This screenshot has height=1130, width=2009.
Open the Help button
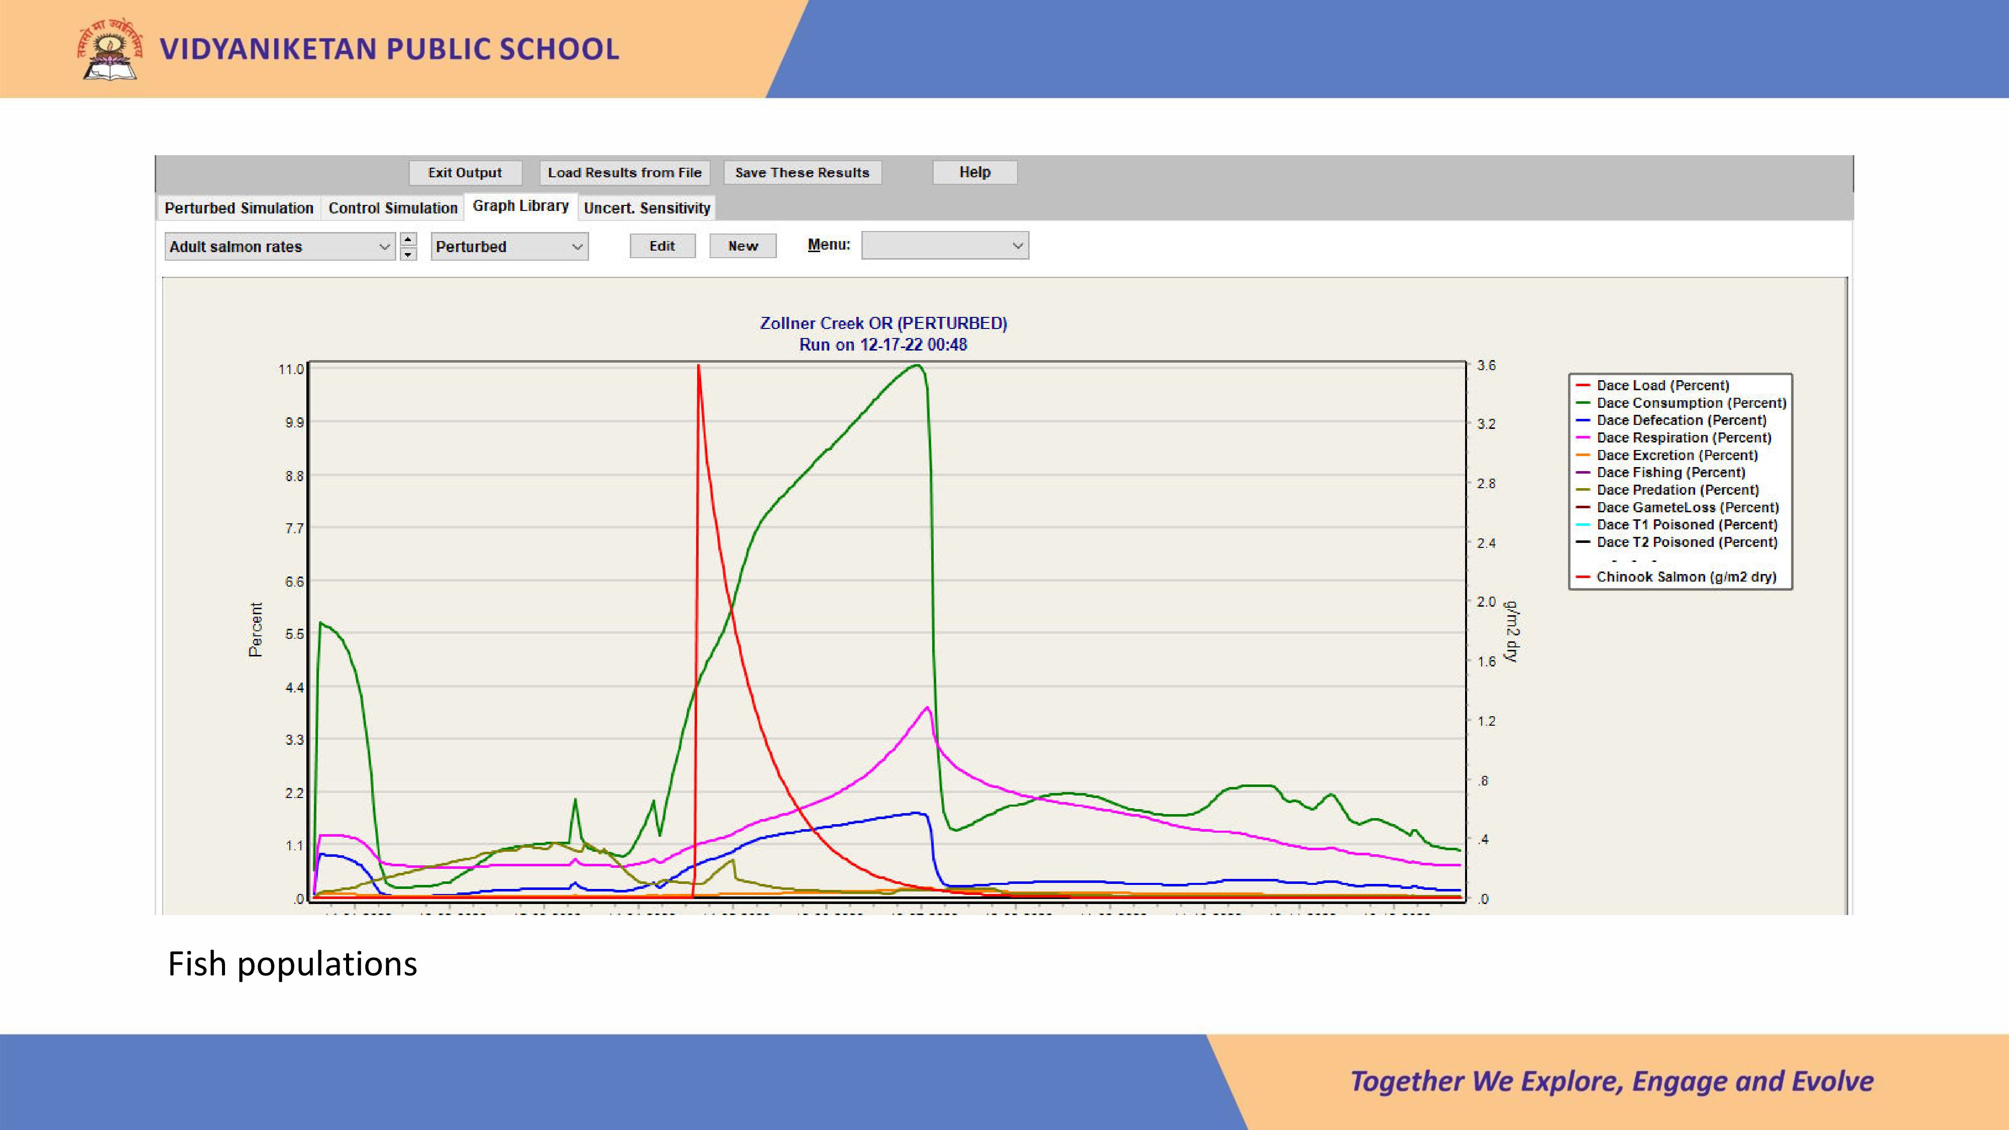(x=974, y=172)
